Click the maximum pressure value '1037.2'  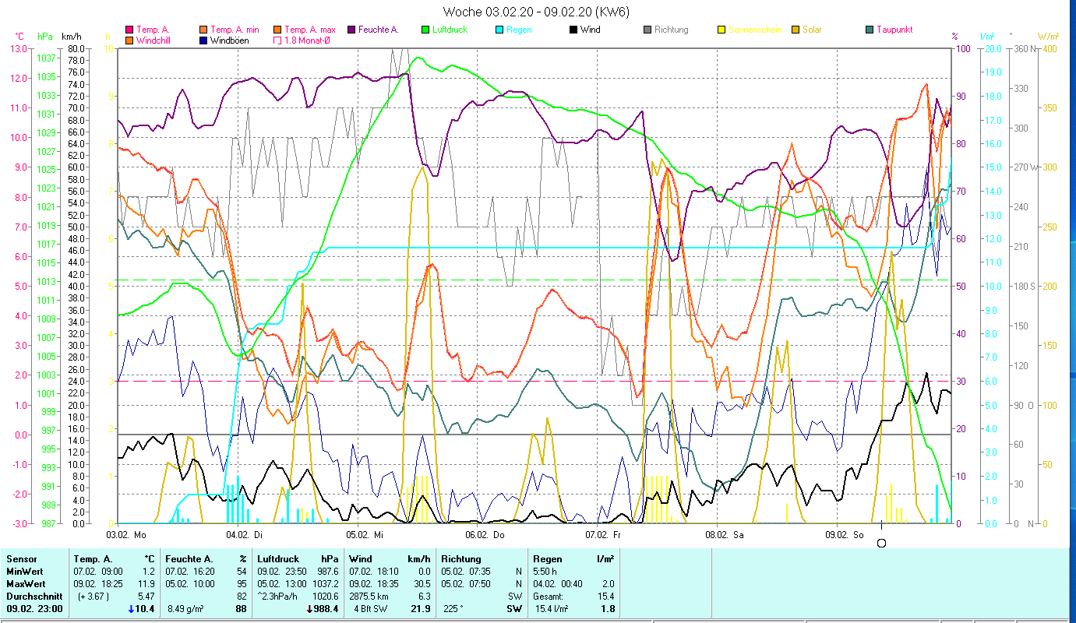(x=324, y=584)
